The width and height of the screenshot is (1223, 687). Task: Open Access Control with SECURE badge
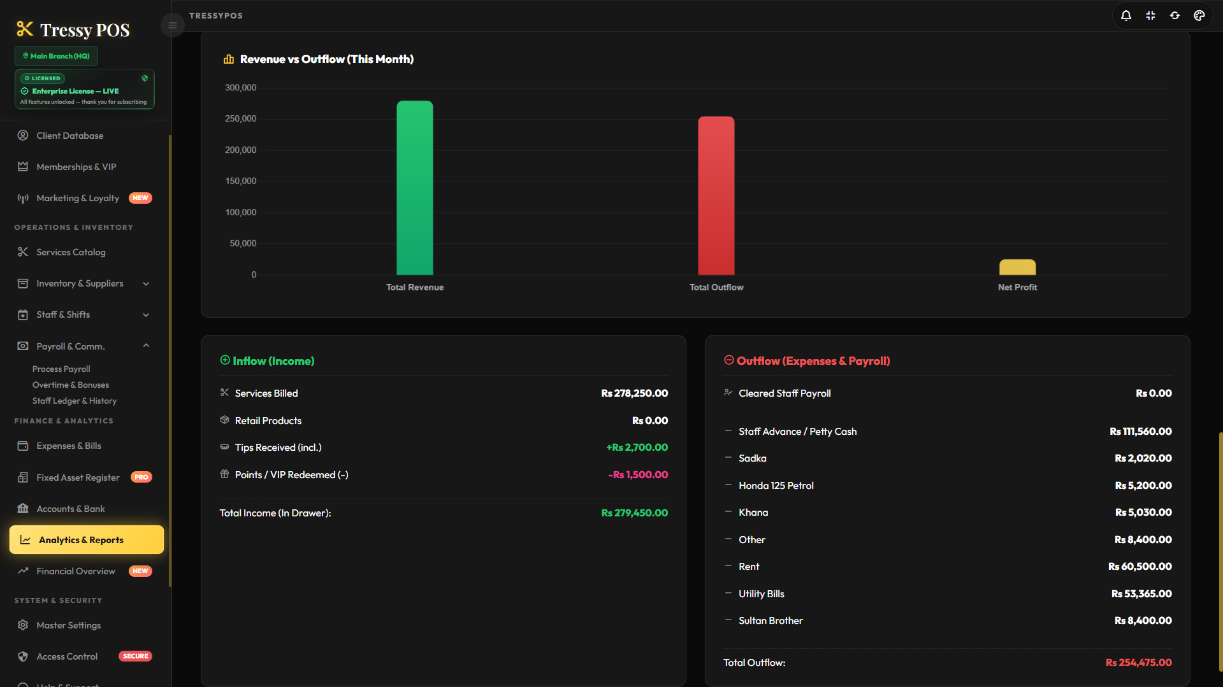[x=87, y=656]
